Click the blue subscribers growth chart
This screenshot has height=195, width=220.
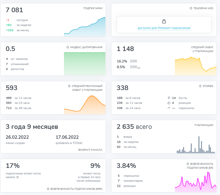coord(85,27)
